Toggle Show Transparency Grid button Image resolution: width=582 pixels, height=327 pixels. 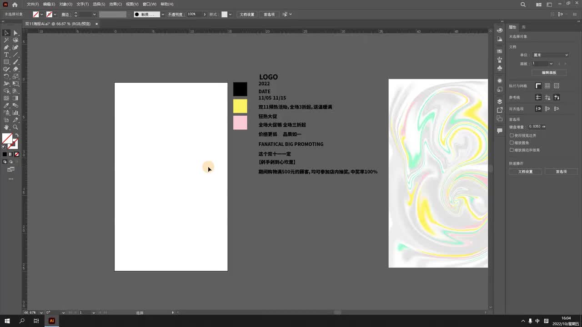point(557,86)
